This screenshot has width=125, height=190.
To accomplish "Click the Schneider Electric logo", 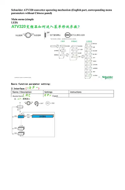I will (x=107, y=77).
